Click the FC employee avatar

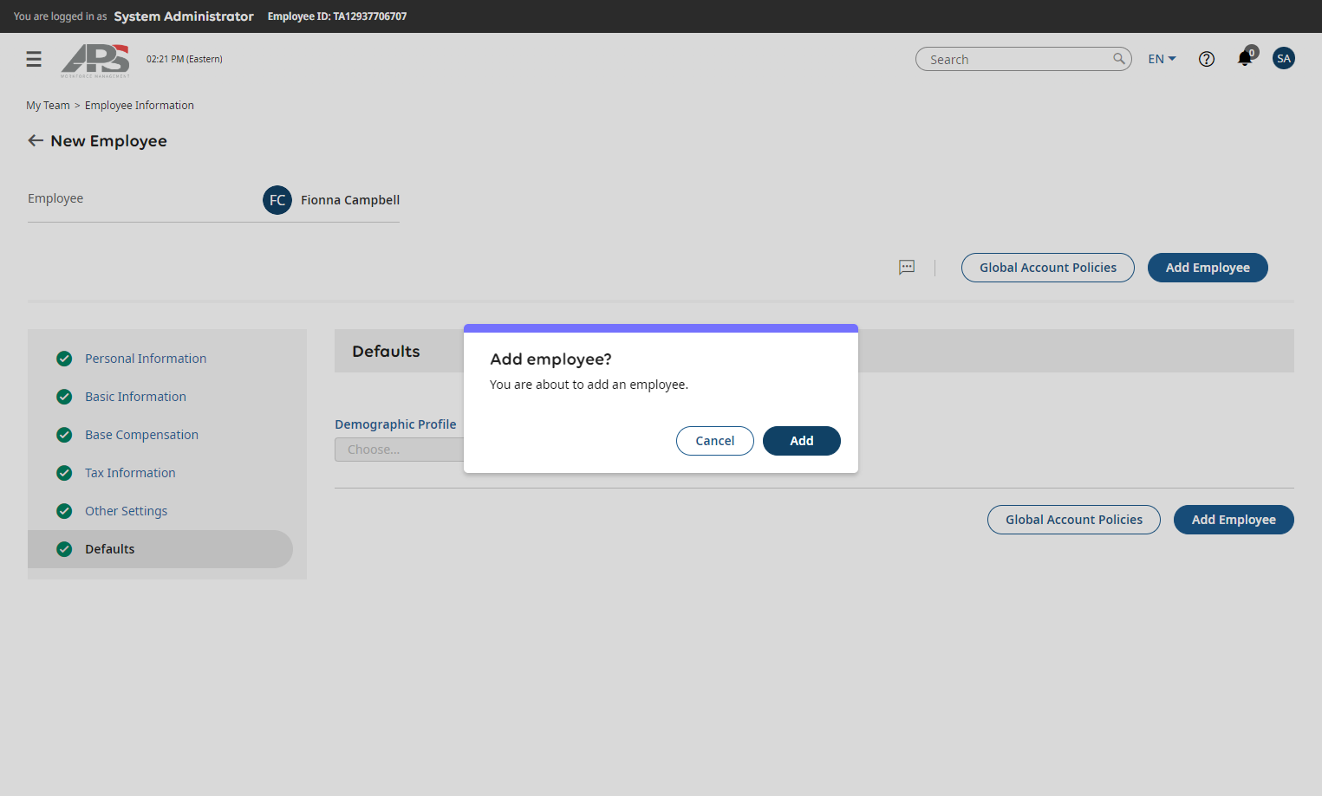(x=277, y=200)
